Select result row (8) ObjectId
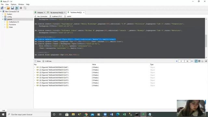 pyautogui.click(x=54, y=85)
